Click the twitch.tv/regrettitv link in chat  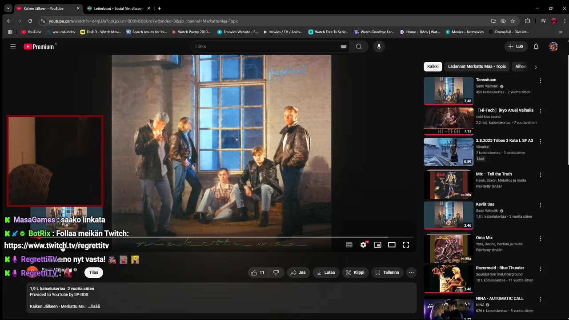[x=56, y=245]
